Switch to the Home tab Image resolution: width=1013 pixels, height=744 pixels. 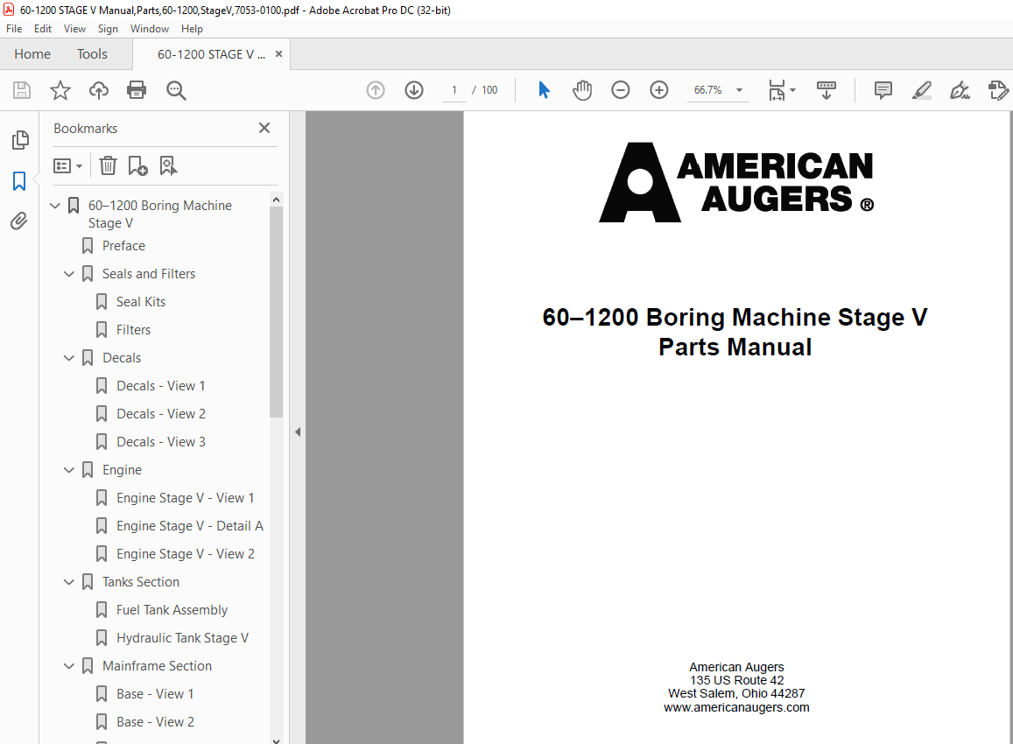(x=32, y=54)
